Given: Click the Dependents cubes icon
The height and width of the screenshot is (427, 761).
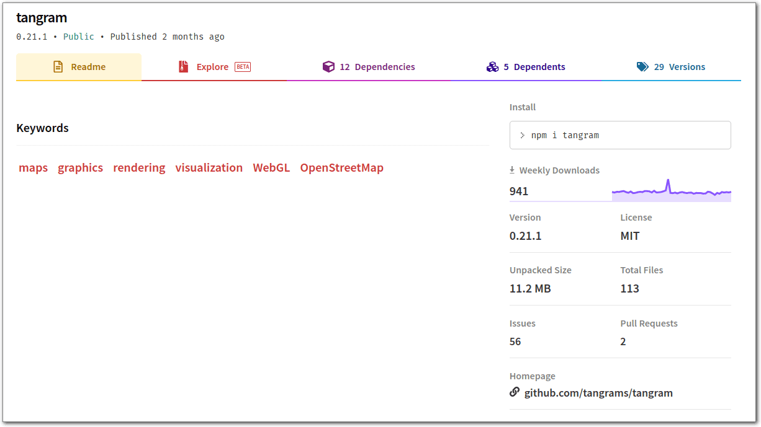Looking at the screenshot, I should (x=492, y=67).
